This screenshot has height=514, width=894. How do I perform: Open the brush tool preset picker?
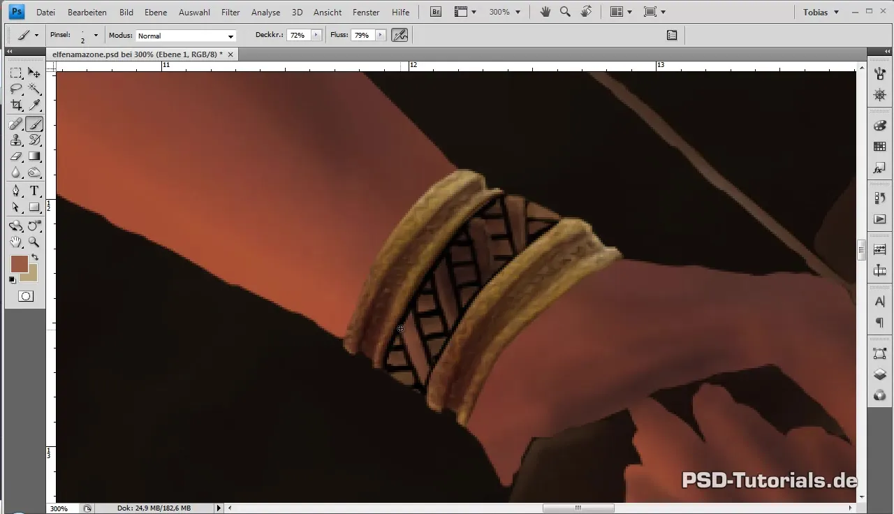tap(28, 35)
